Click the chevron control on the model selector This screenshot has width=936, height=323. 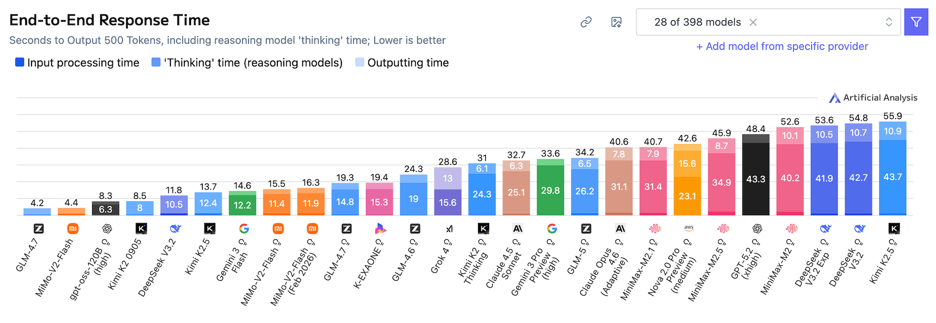coord(889,22)
